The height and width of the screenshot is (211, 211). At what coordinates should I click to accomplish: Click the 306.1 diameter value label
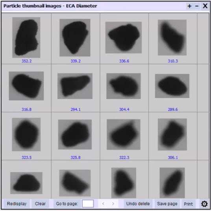[x=173, y=157]
